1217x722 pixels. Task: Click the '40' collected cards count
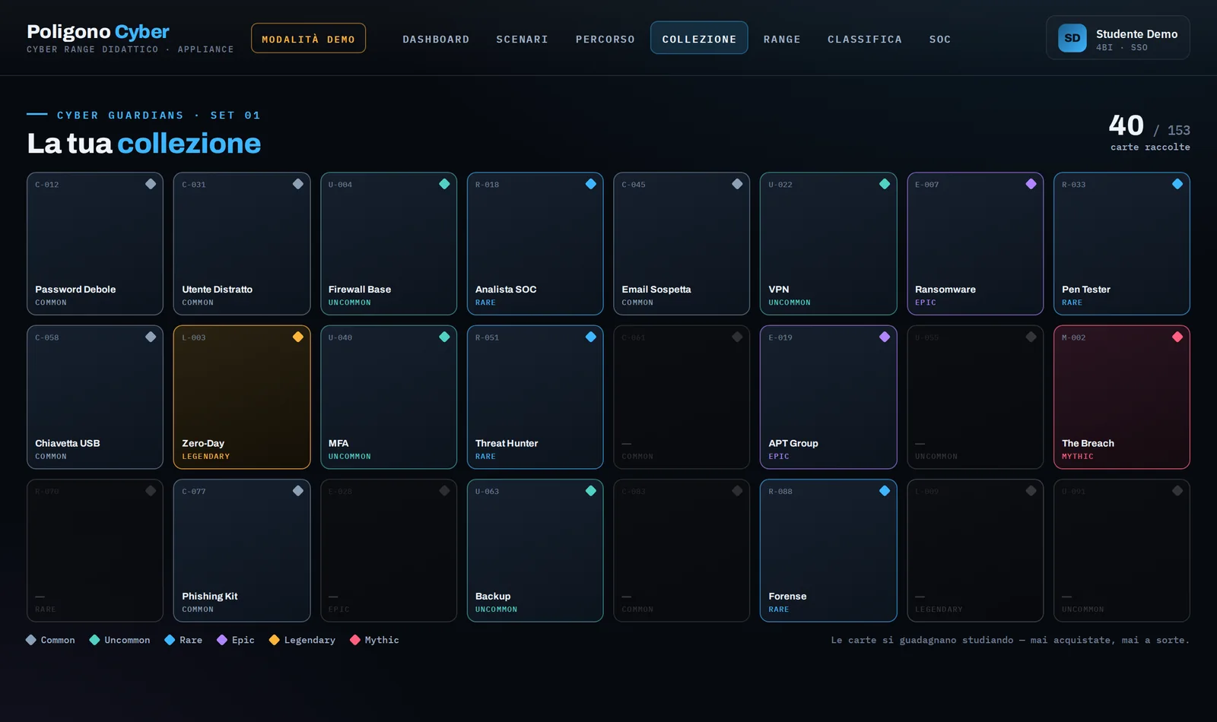tap(1126, 125)
